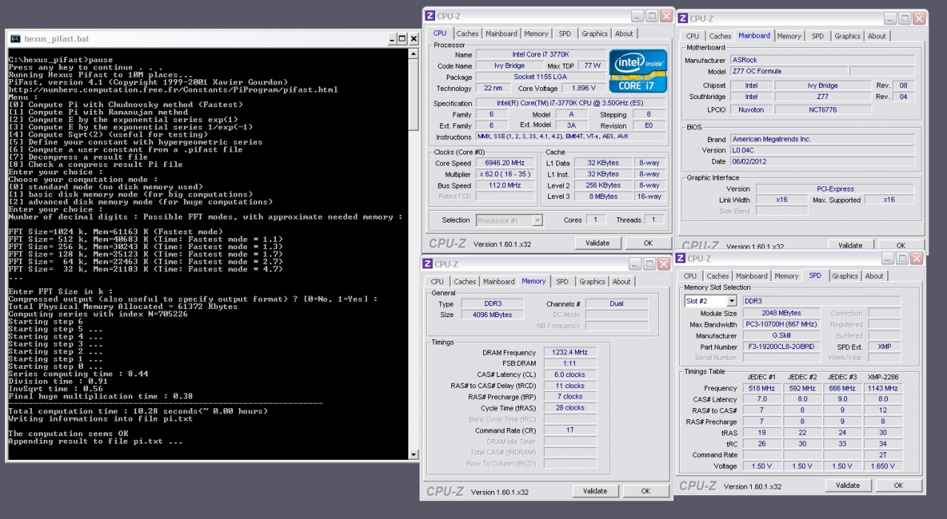
Task: Open Mainboard tab in the Processor CPU-Z window
Action: point(502,33)
